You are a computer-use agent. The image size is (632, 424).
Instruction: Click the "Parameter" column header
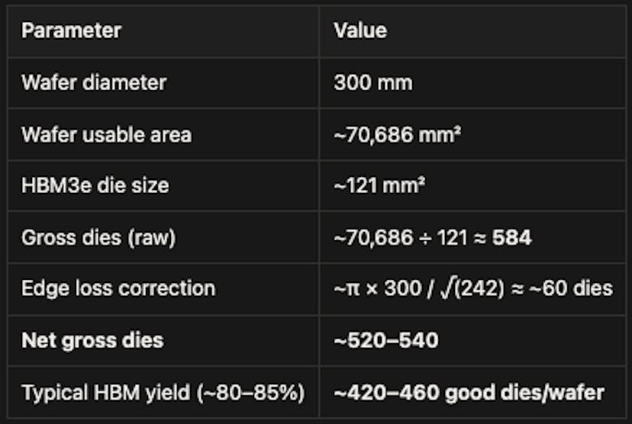coord(71,31)
